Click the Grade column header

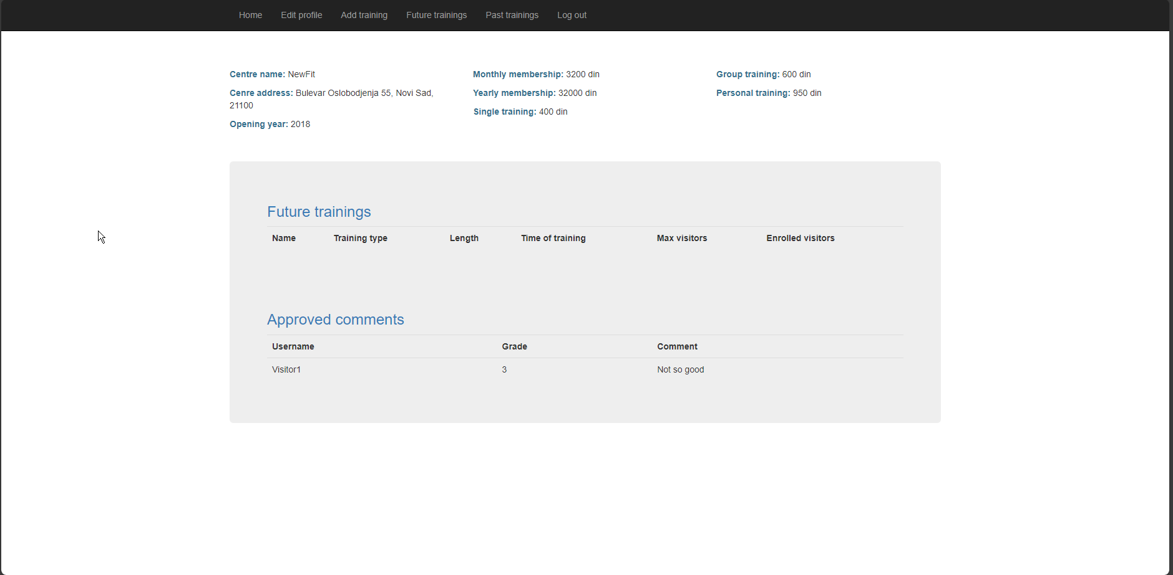(x=514, y=346)
